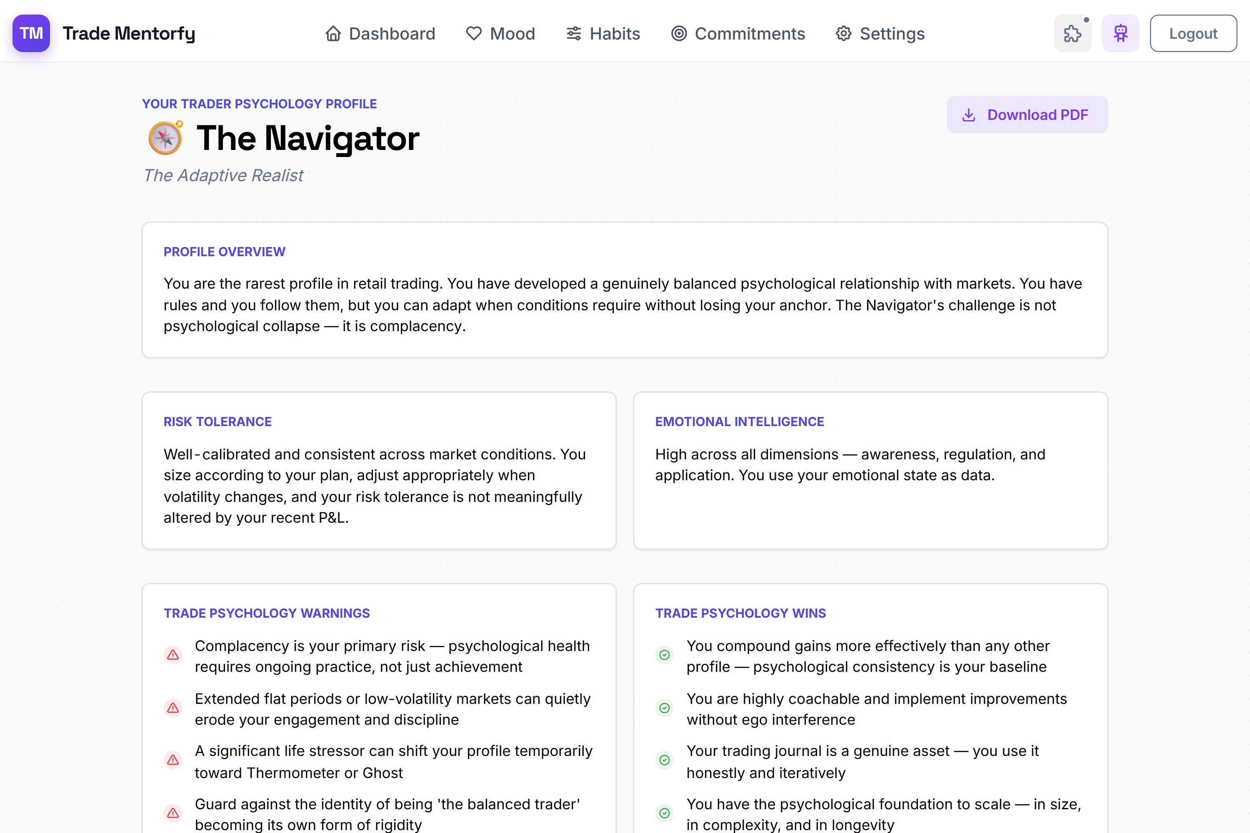Open the robot assistant icon
Viewport: 1250px width, 833px height.
pyautogui.click(x=1120, y=33)
